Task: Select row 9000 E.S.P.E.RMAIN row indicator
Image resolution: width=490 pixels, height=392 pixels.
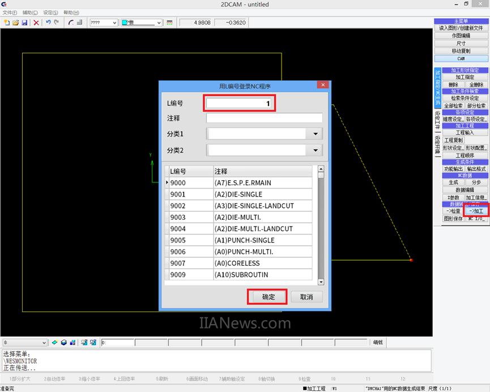Action: tap(167, 183)
